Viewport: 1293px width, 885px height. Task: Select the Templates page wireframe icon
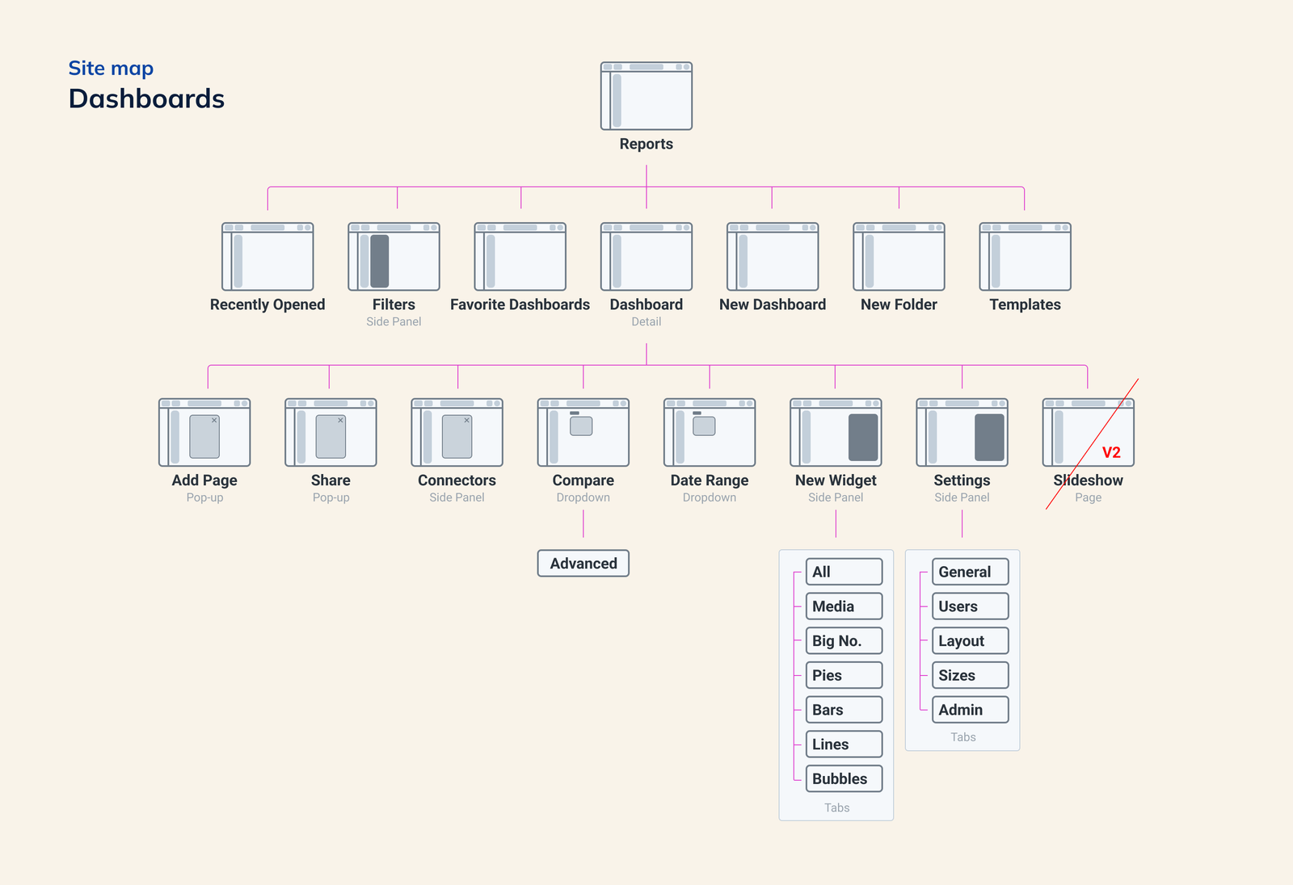(x=1025, y=257)
